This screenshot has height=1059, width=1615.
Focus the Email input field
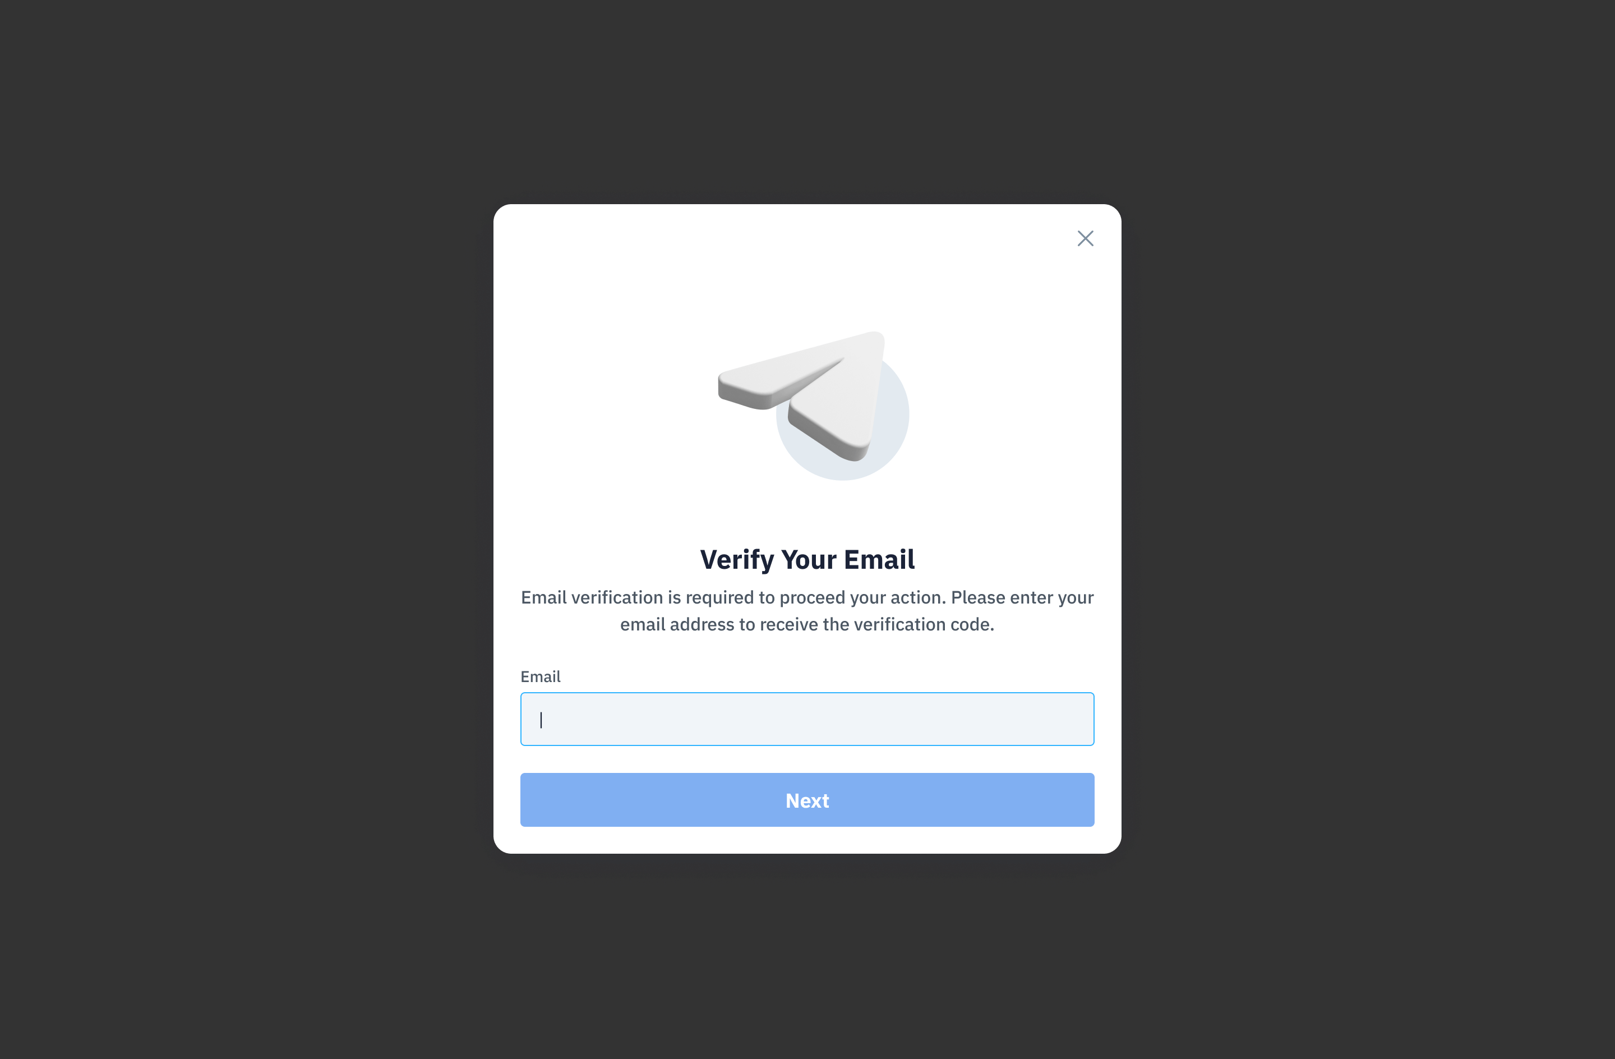pos(807,719)
